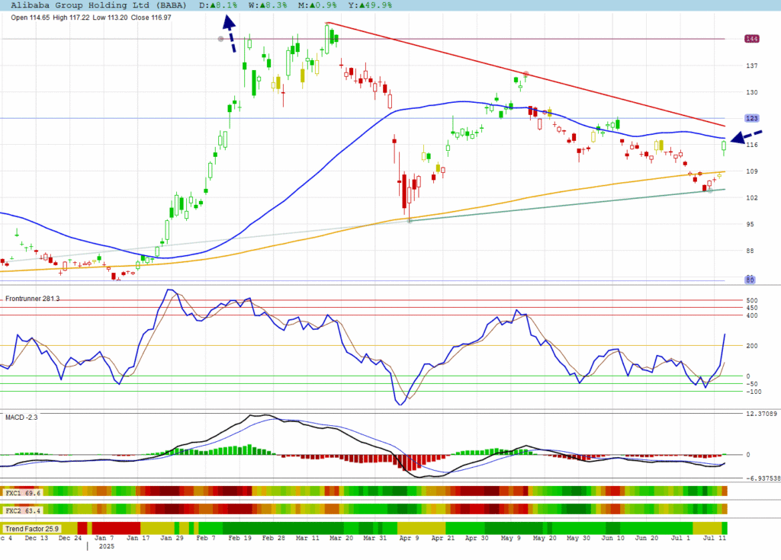Click the -50 level on Frontrunner axis
The image size is (781, 560).
point(751,384)
